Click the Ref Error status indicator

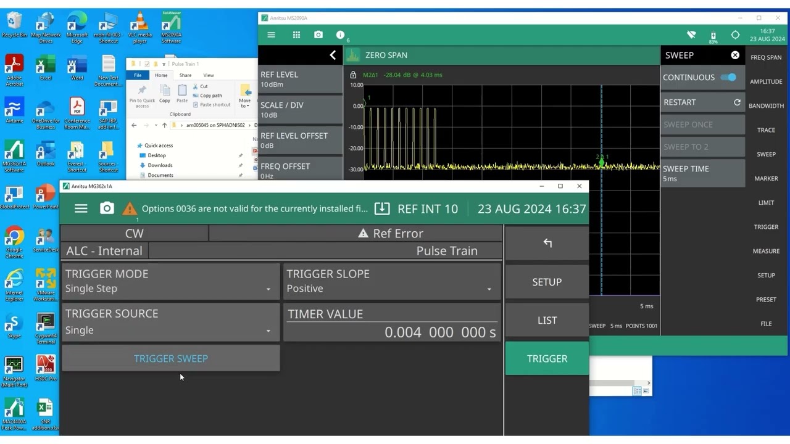point(391,233)
